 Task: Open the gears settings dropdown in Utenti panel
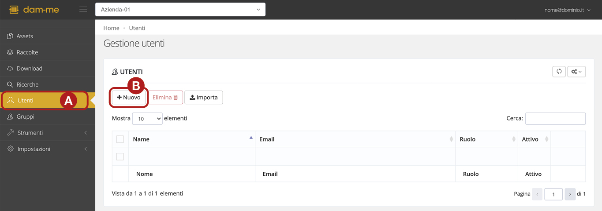(576, 72)
